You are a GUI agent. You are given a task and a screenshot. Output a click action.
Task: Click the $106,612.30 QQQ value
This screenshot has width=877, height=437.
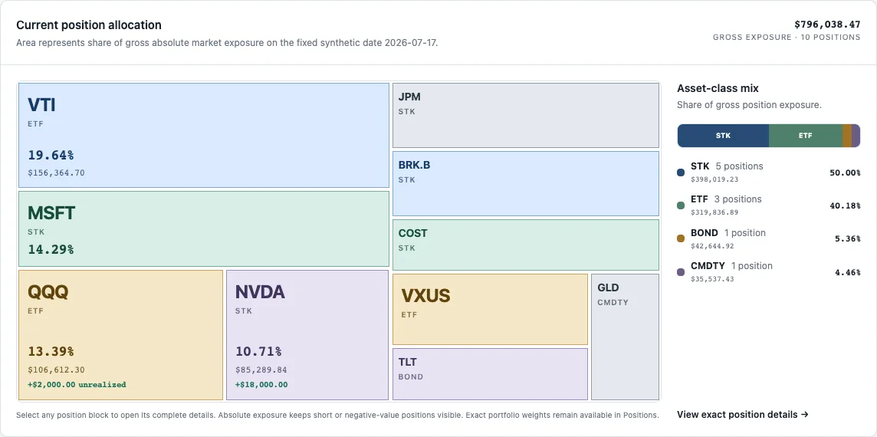pos(56,370)
